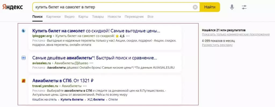Click the "Нашёлся 21 млн результатов" text
The image size is (275, 107).
pyautogui.click(x=224, y=30)
